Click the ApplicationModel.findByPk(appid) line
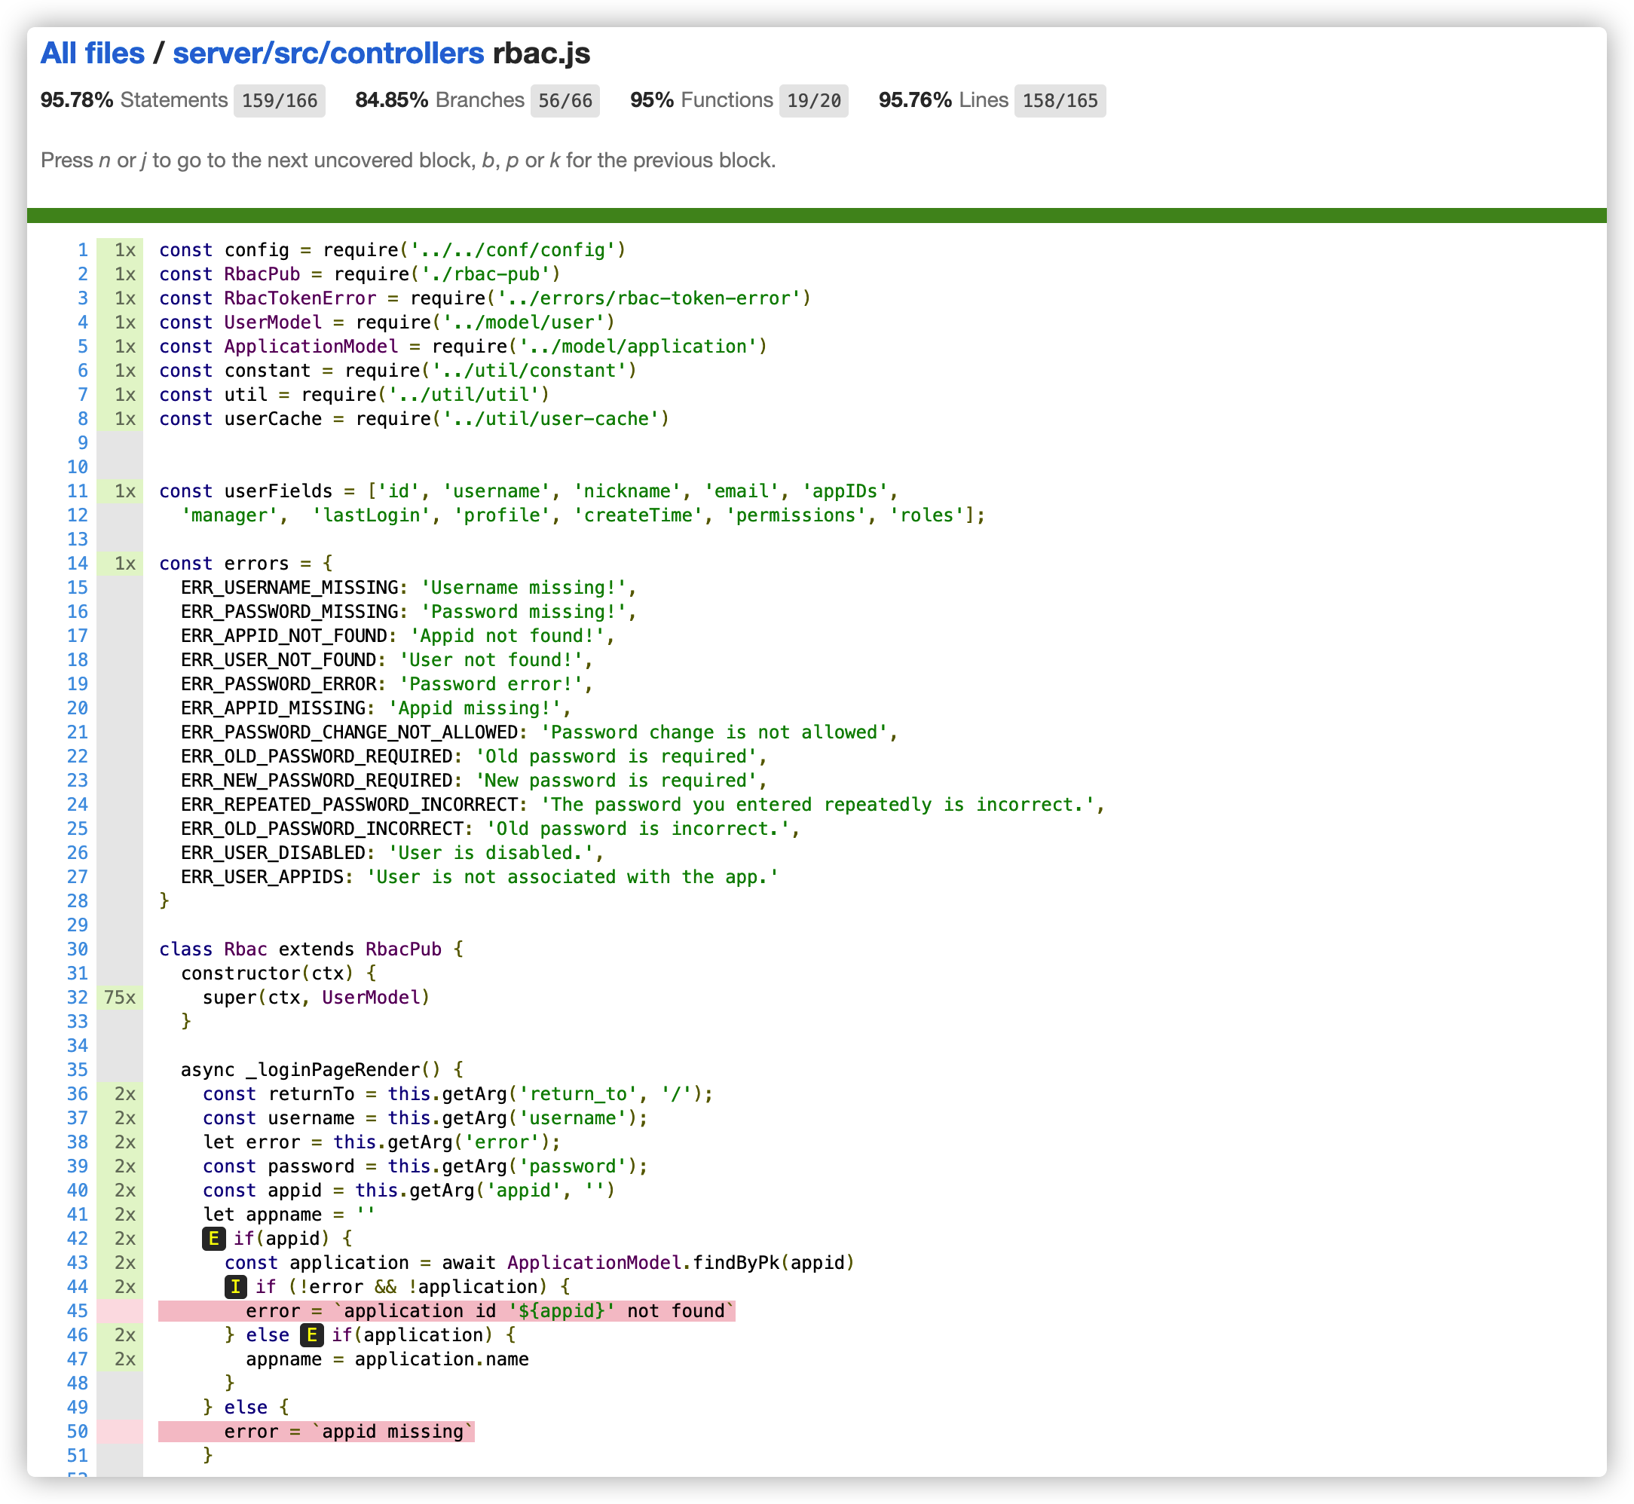The width and height of the screenshot is (1634, 1504). coord(540,1262)
